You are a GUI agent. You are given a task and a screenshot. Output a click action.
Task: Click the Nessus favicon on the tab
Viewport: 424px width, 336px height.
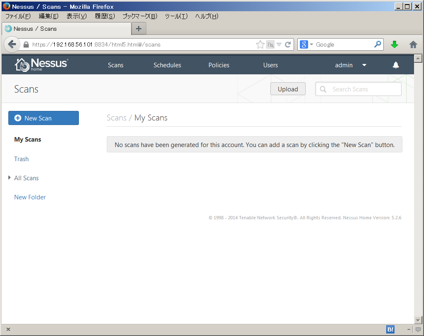click(x=8, y=29)
